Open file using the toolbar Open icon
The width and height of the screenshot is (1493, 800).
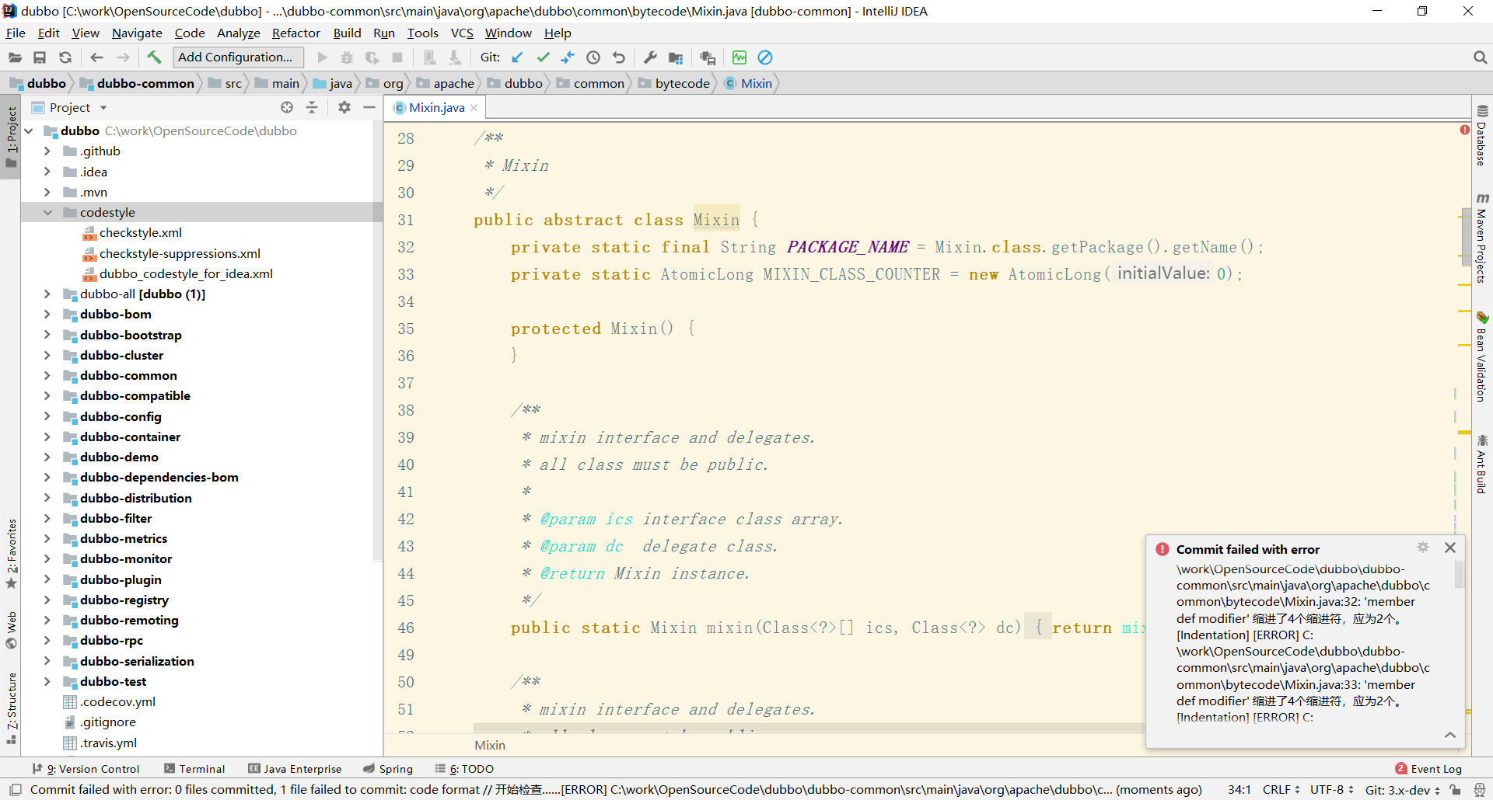coord(15,57)
